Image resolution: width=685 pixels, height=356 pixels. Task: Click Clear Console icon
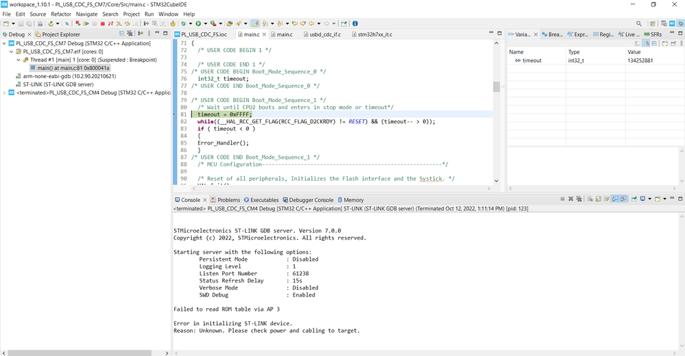point(590,199)
